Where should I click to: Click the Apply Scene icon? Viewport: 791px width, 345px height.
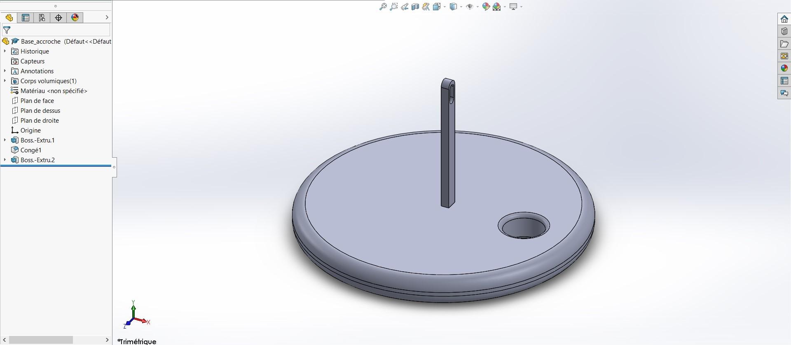pyautogui.click(x=497, y=7)
